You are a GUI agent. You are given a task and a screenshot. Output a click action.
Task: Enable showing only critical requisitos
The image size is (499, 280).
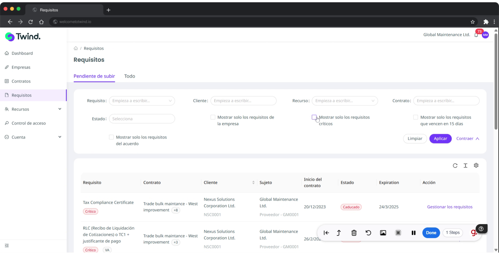tap(314, 117)
